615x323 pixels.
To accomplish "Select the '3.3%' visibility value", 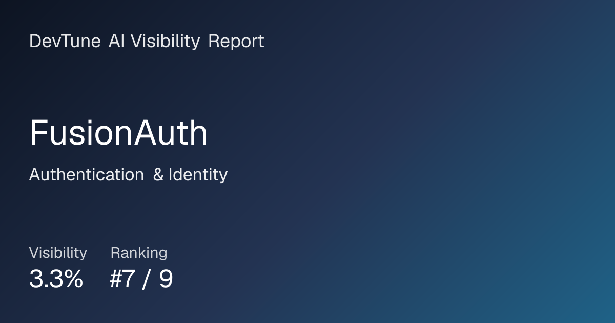I will (56, 279).
